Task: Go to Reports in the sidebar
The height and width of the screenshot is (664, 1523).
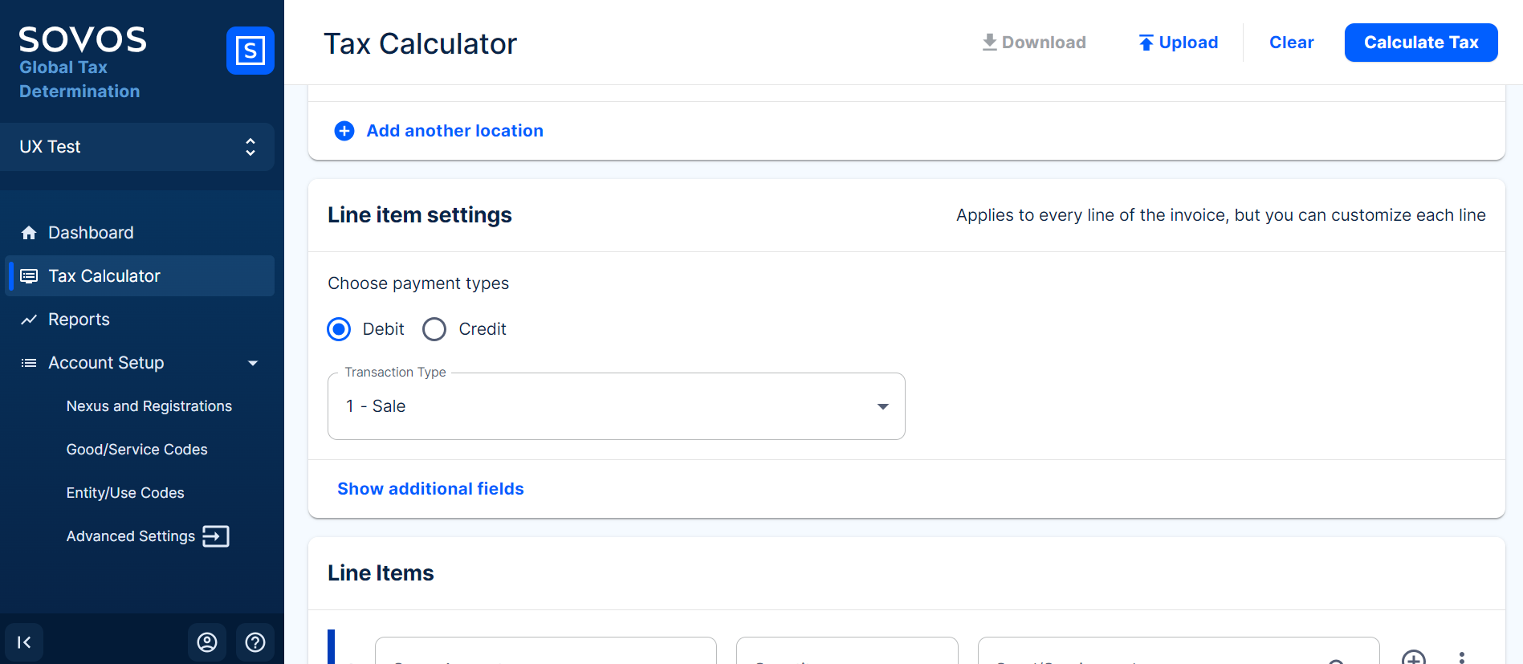Action: click(x=79, y=320)
